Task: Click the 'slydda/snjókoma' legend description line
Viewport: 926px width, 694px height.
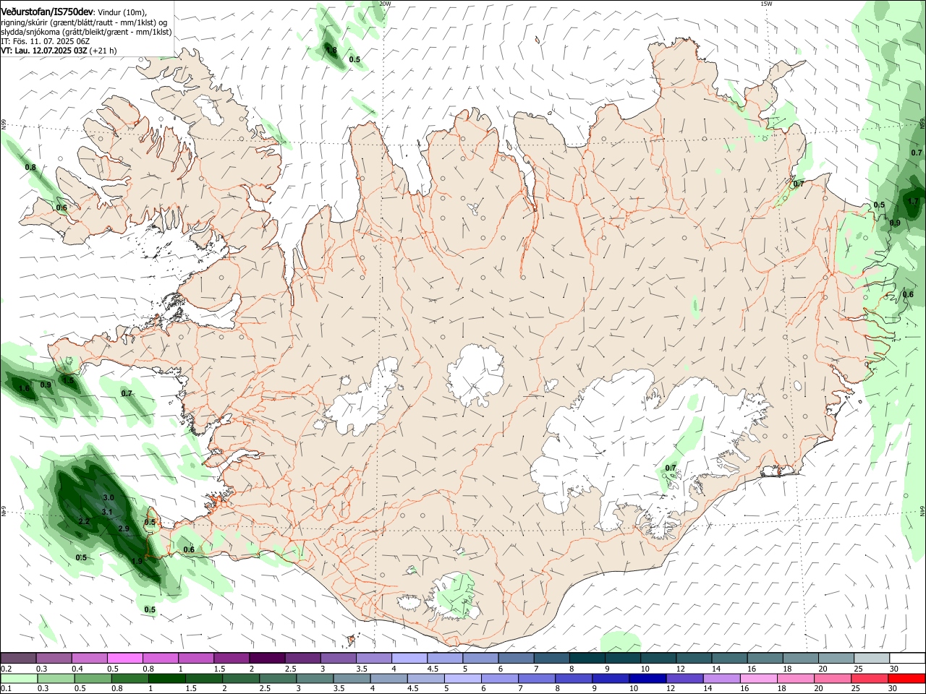Action: point(86,32)
